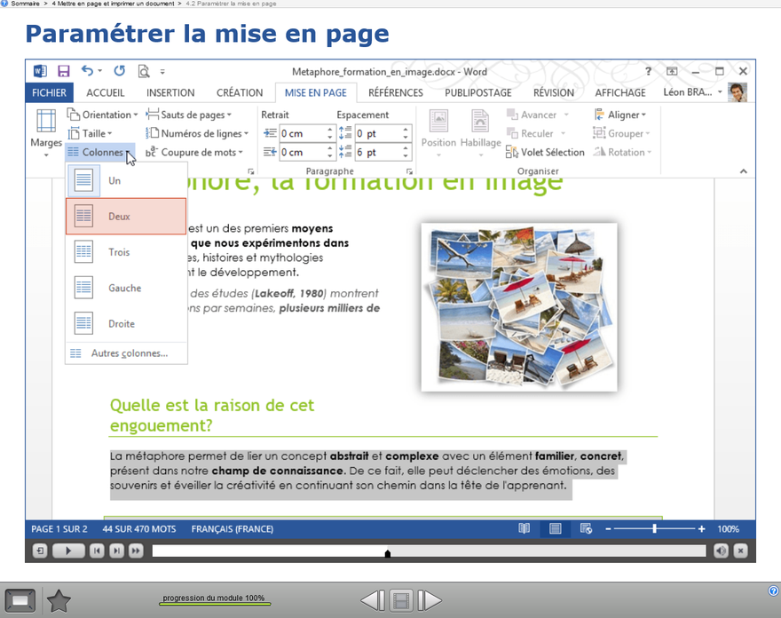Click the Volet Sélection pane button
Viewport: 781px width, 618px height.
click(545, 153)
